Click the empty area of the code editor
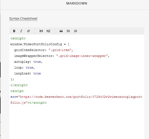The image size is (149, 139). coord(77,122)
